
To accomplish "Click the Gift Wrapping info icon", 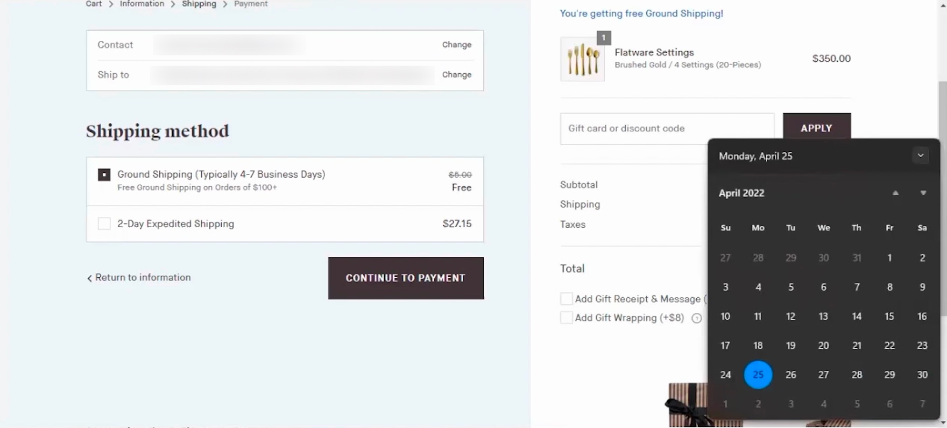I will 697,318.
